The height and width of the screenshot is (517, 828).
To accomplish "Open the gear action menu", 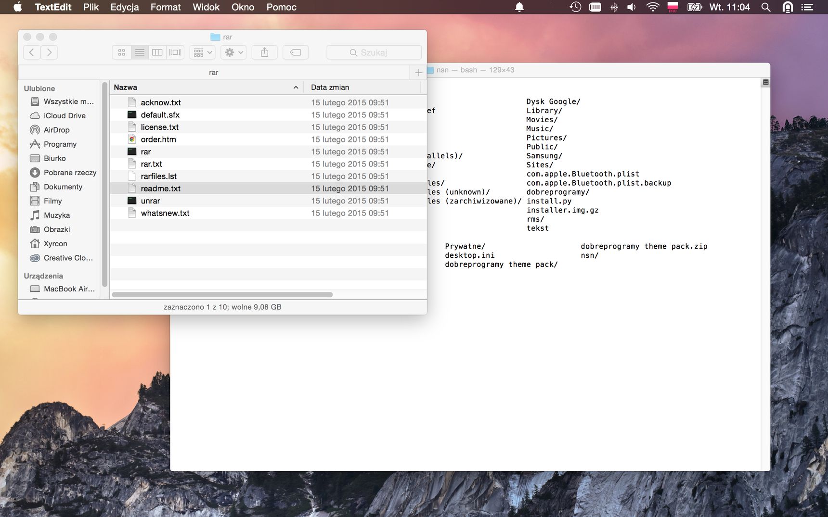I will [233, 52].
